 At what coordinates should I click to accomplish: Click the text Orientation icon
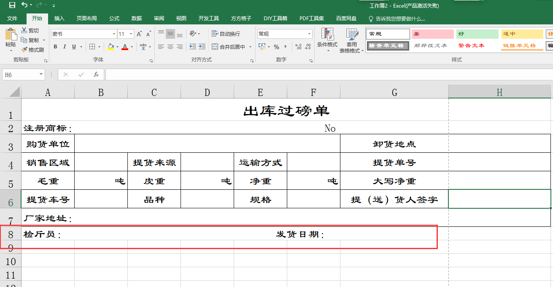(193, 34)
